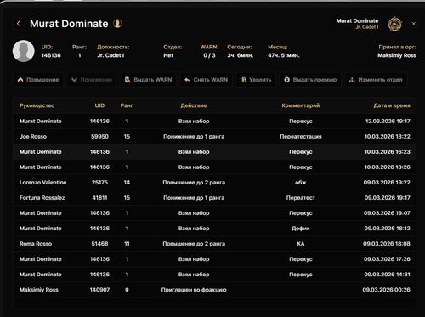Screen dimensions: 425x317
Task: Click UID 140907 in the table
Action: tap(99, 290)
